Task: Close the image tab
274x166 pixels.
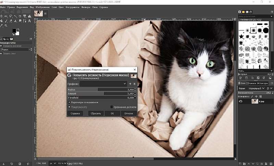Action: click(45, 13)
